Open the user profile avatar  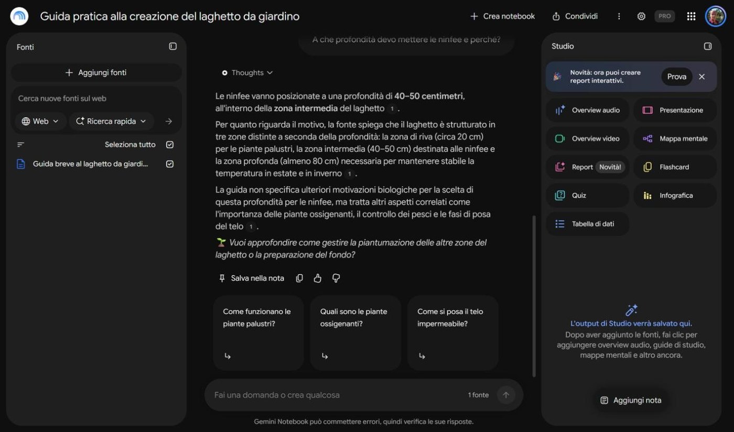coord(715,16)
